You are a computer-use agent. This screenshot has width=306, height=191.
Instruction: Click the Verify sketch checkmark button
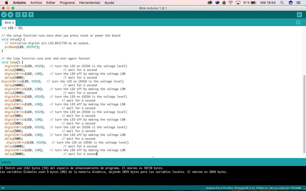(x=4, y=15)
